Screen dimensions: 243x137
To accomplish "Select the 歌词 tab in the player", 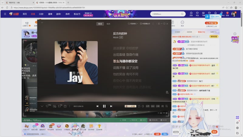I will pos(100,24).
